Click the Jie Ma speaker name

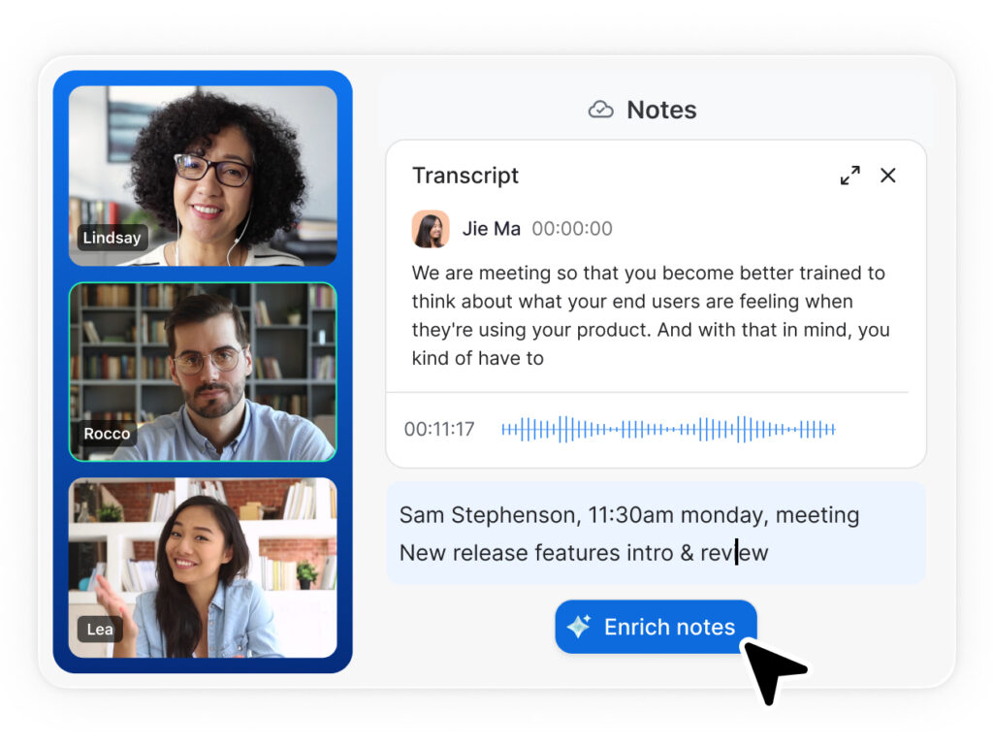tap(491, 229)
